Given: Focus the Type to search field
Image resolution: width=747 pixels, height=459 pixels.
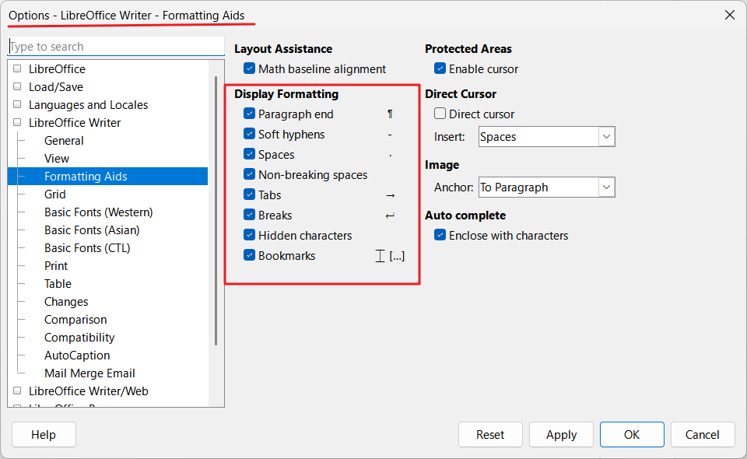Looking at the screenshot, I should click(x=116, y=46).
